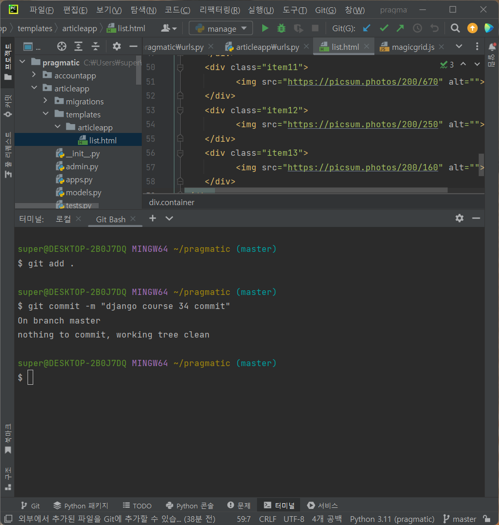Click the Debug bug icon
The height and width of the screenshot is (525, 499).
click(x=281, y=29)
